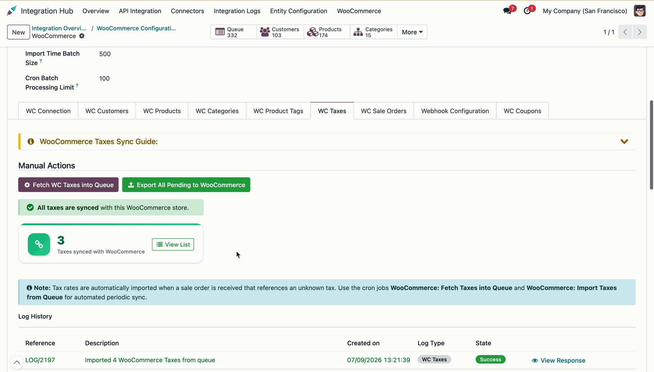This screenshot has height=372, width=654.
Task: Click the green check icon in synced banner
Action: tap(30, 208)
